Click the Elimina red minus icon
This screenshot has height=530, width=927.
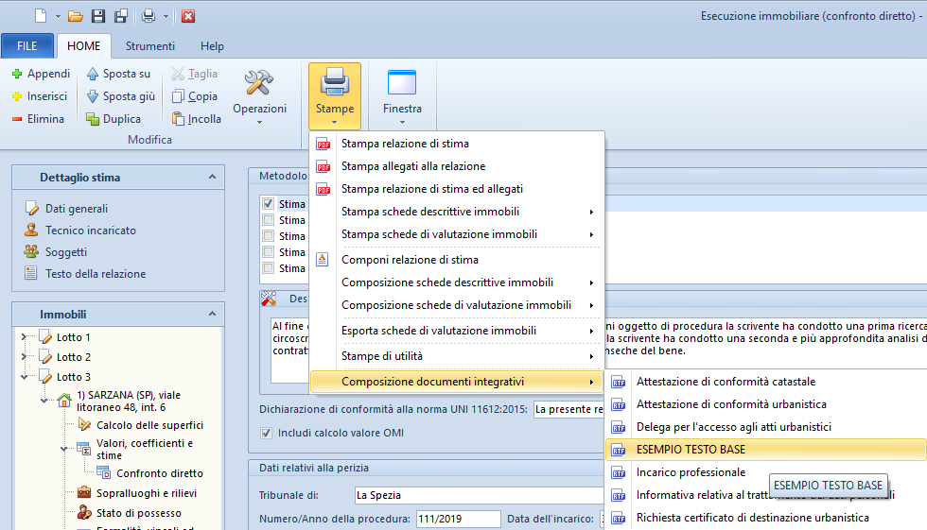17,119
